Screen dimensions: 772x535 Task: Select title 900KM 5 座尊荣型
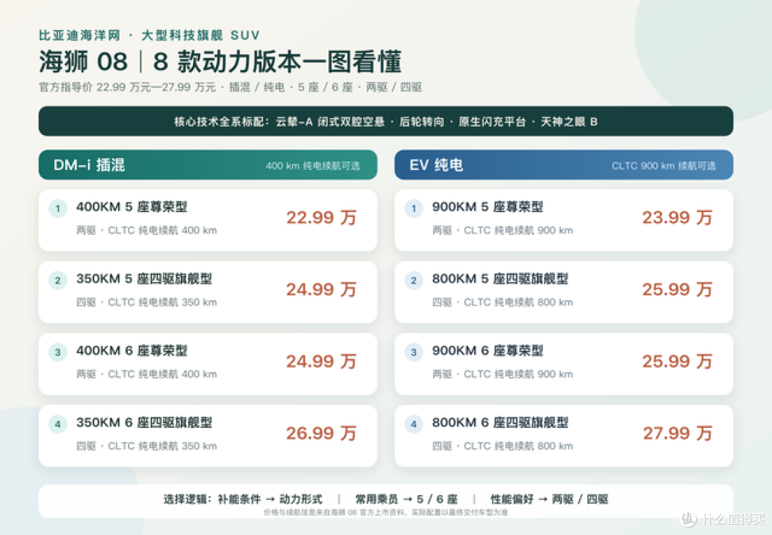[x=488, y=206]
